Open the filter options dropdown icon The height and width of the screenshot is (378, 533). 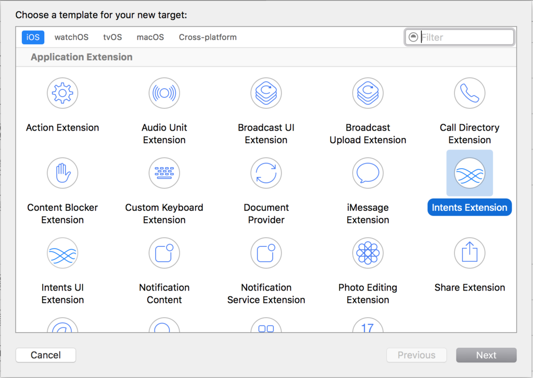pyautogui.click(x=413, y=37)
